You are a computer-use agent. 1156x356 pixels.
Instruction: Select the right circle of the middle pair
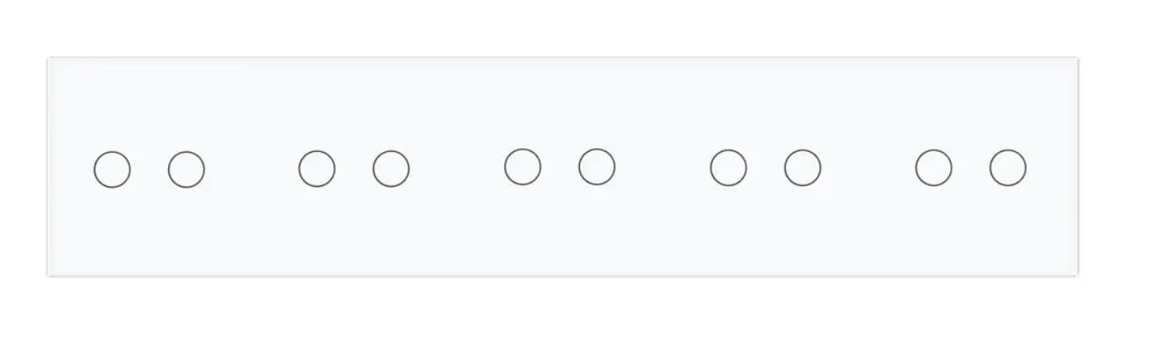click(596, 166)
